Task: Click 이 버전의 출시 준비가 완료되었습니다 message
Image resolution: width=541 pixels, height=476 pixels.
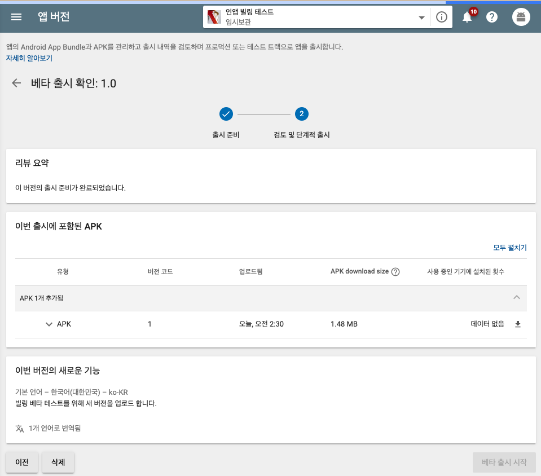Action: pos(71,188)
